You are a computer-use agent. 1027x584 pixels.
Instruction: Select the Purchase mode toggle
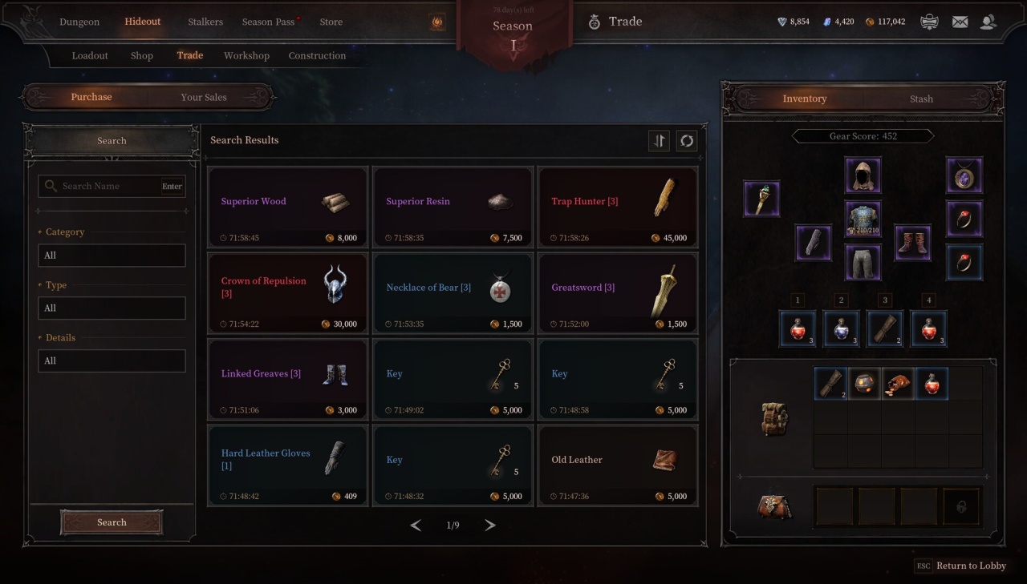91,97
